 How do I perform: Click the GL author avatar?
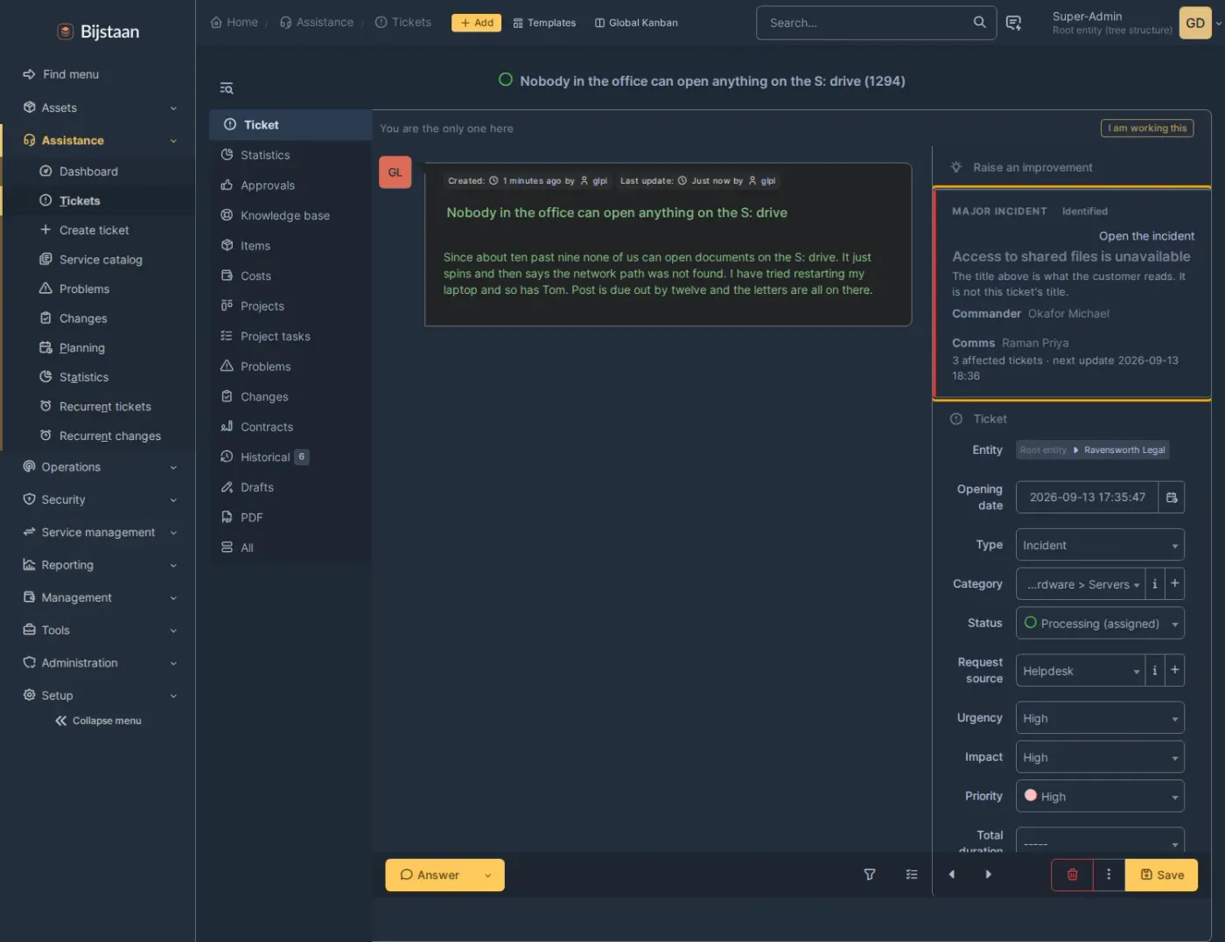[x=395, y=172]
